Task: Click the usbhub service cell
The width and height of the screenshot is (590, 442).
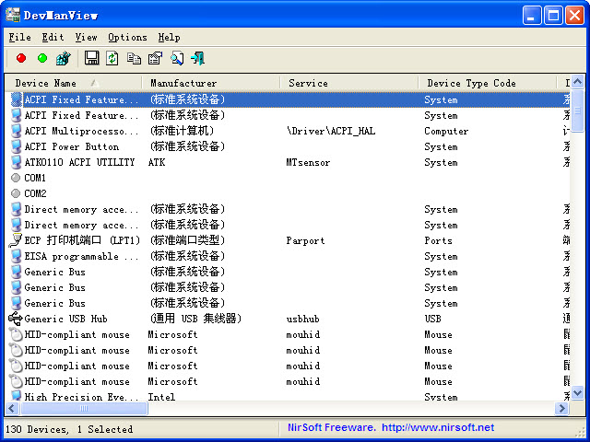Action: (x=302, y=320)
